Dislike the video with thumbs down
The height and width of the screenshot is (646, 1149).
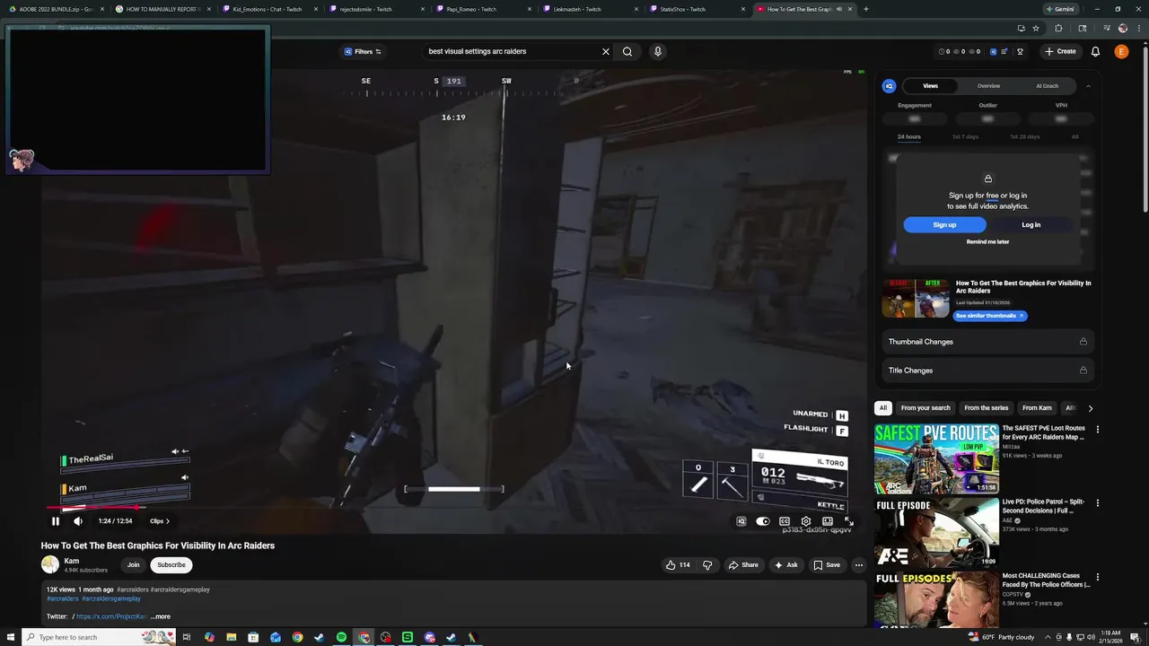coord(707,565)
